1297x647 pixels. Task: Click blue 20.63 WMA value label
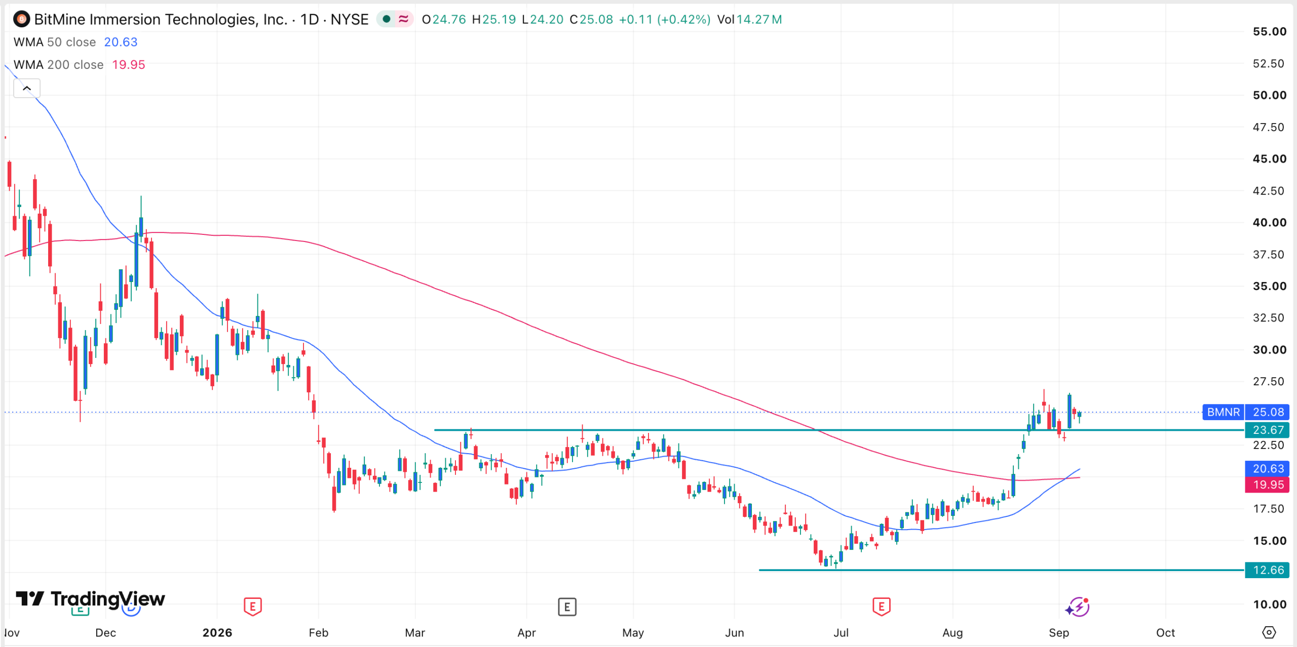[x=1268, y=469]
